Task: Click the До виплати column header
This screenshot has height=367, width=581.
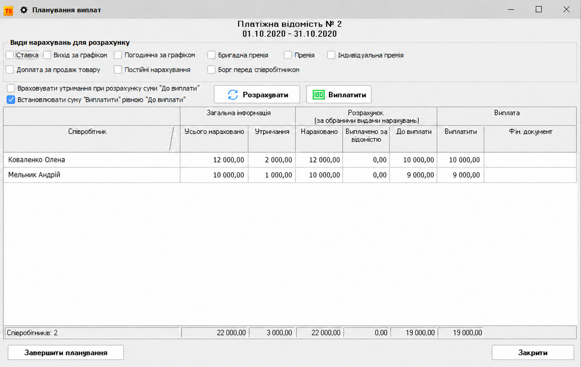Action: (x=413, y=139)
